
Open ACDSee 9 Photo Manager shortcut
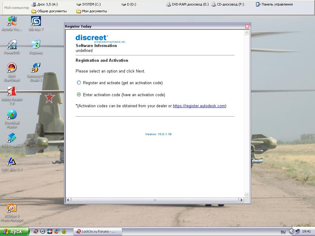click(x=12, y=213)
